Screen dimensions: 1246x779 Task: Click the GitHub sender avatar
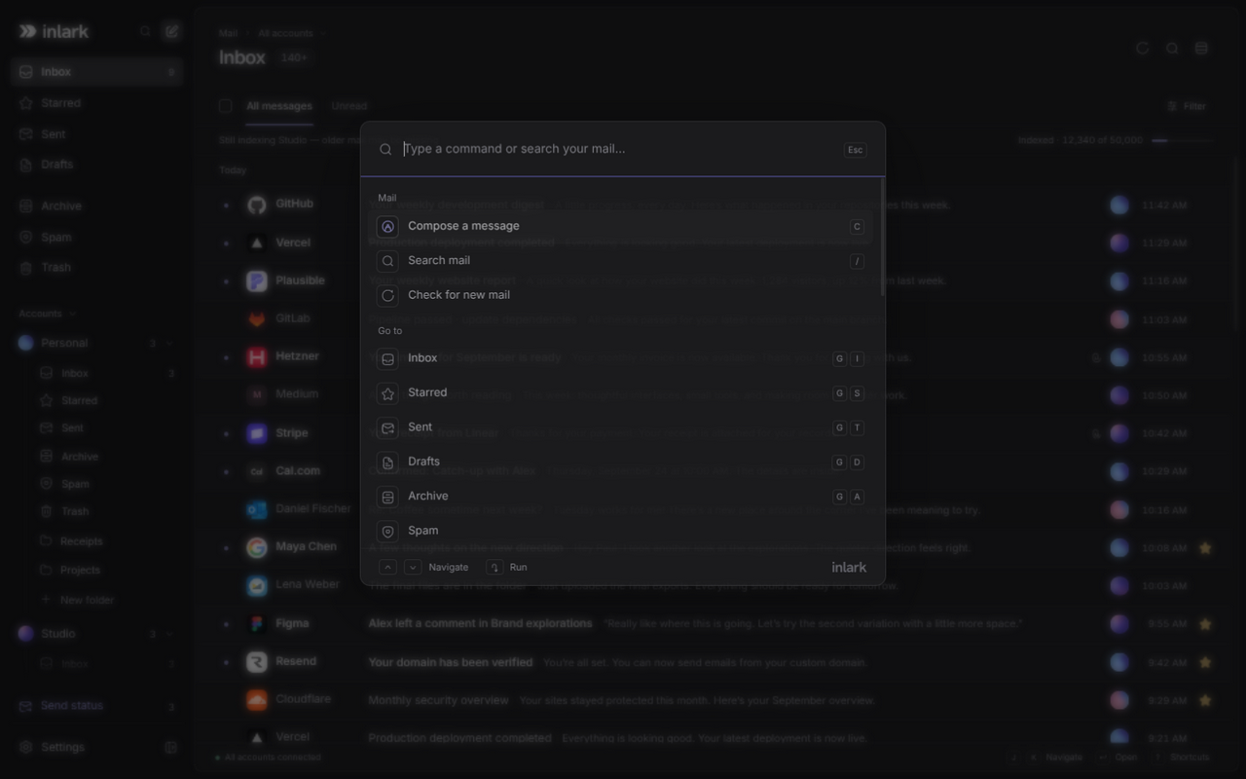tap(256, 204)
